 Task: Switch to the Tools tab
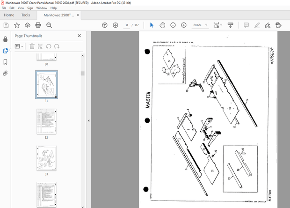point(26,15)
